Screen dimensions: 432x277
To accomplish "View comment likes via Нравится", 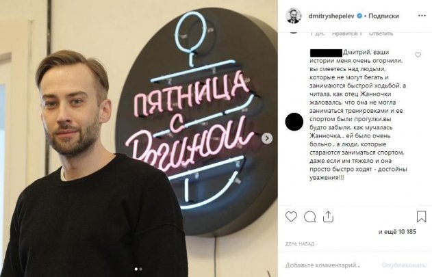I will 346,34.
